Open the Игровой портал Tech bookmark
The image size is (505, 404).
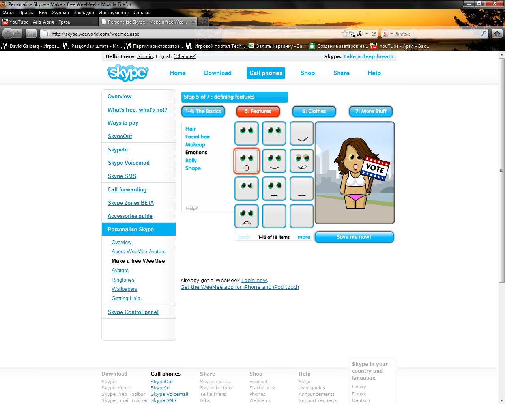(x=216, y=46)
